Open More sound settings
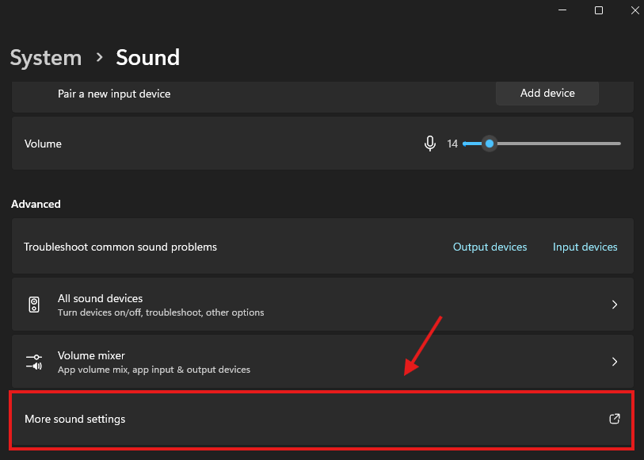The height and width of the screenshot is (460, 644). click(75, 419)
